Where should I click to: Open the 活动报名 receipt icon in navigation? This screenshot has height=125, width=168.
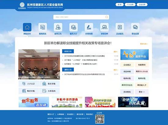click(x=120, y=27)
